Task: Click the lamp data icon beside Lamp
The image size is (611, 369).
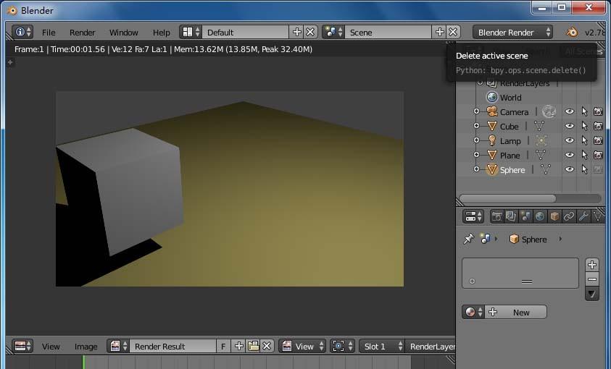Action: coord(541,140)
